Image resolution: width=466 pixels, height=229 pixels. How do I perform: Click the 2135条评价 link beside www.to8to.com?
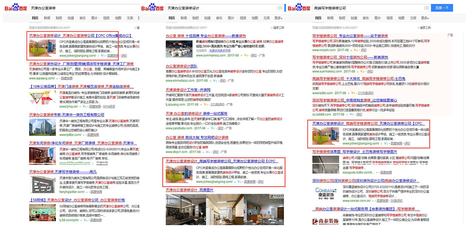366,93
